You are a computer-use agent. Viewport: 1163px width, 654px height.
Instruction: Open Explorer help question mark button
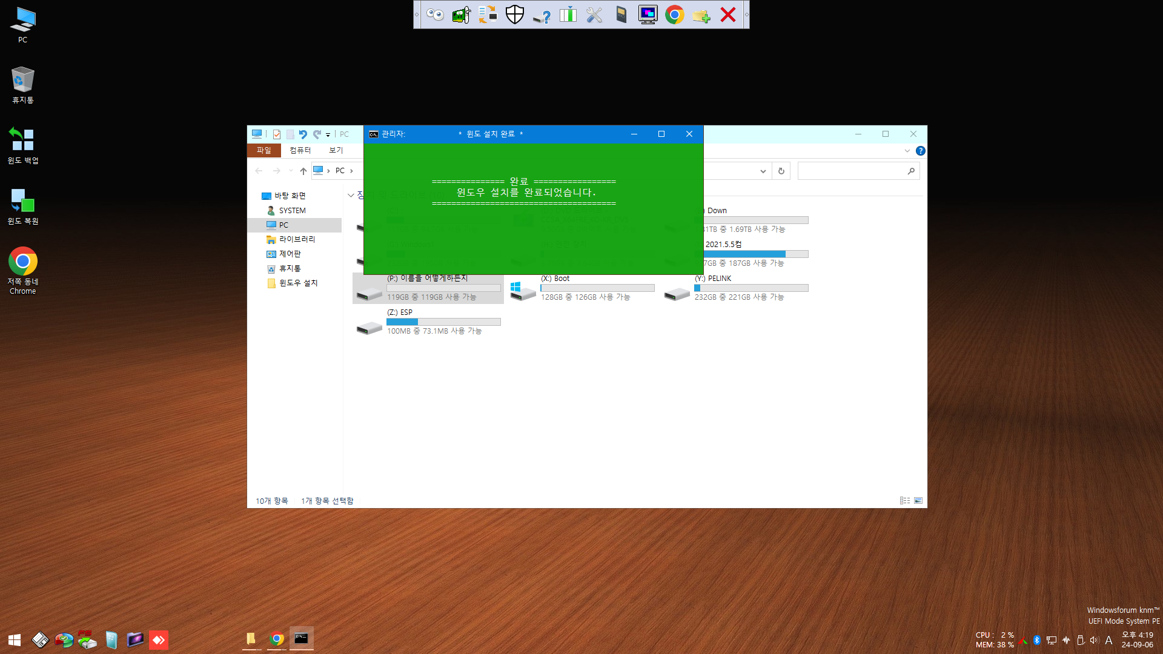[920, 151]
